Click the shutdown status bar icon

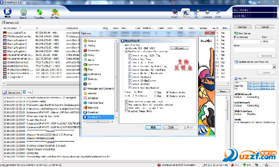tap(159, 165)
